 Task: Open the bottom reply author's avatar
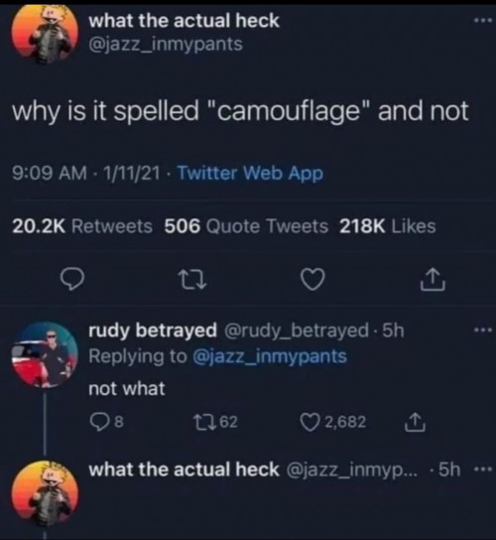coord(45,494)
